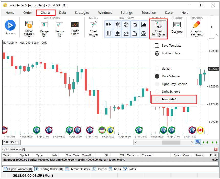Select the Light Gray Scheme template
220x179 pixels.
coord(174,84)
